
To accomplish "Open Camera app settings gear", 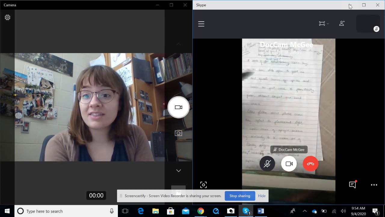I will click(x=8, y=17).
